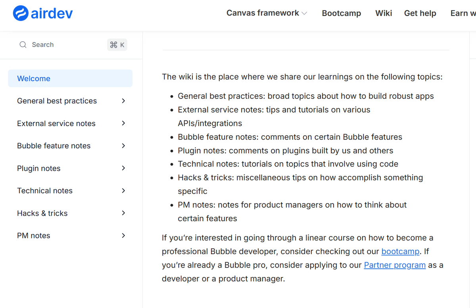The image size is (476, 308).
Task: Expand the PM notes chevron
Action: [123, 235]
